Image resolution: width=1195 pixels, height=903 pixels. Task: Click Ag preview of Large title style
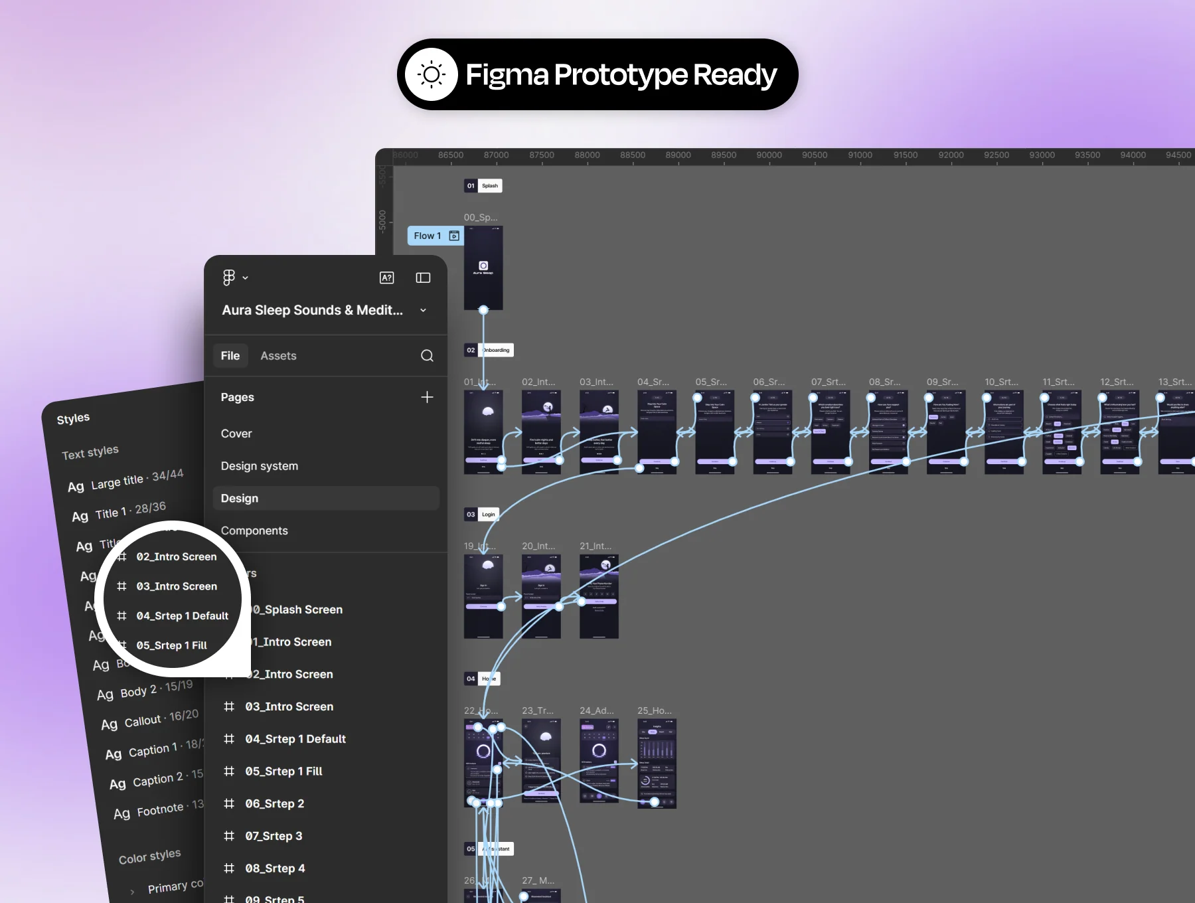click(76, 487)
